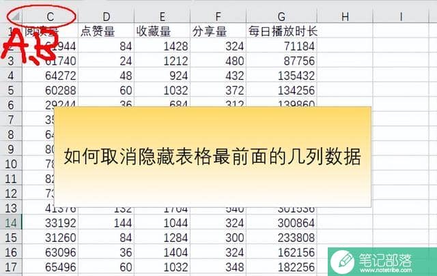
Task: Click the 点赞量 header cell
Action: click(107, 31)
